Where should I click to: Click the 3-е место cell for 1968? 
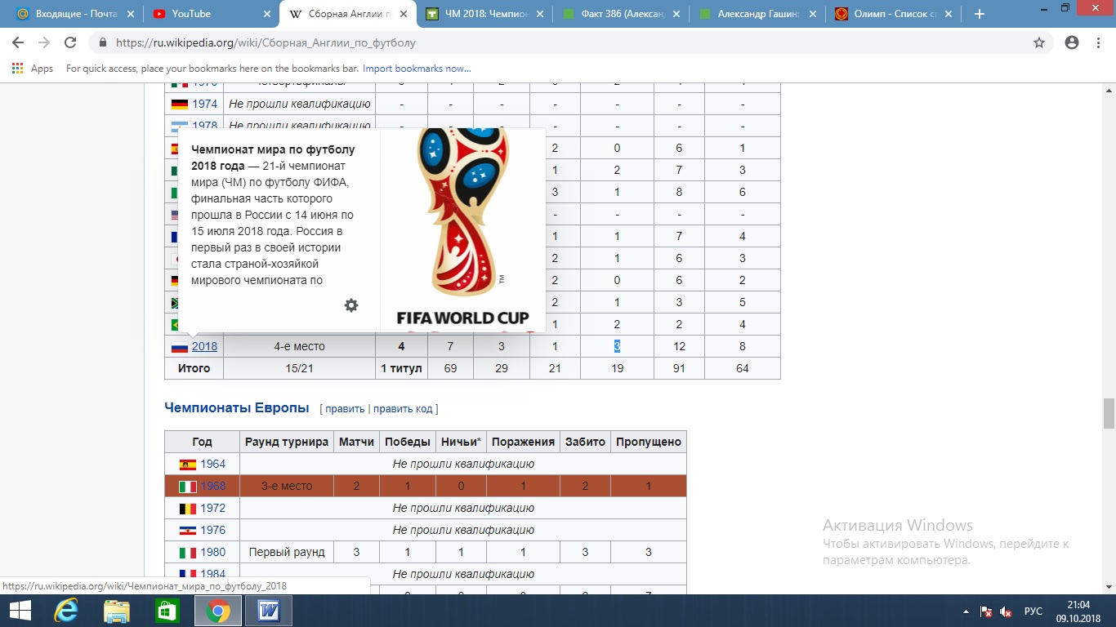tap(287, 486)
